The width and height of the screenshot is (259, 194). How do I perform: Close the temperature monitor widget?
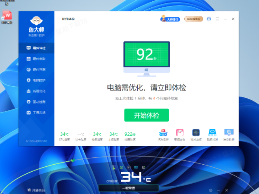(226, 190)
